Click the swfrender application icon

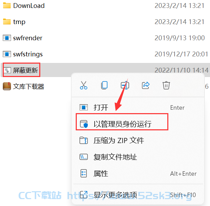tap(7, 38)
